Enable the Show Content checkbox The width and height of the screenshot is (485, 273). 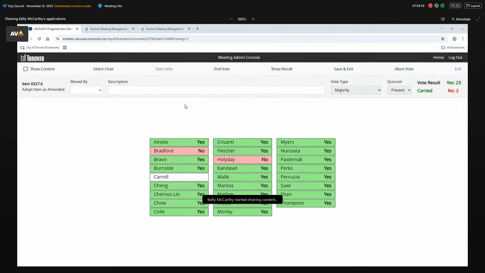coord(26,69)
